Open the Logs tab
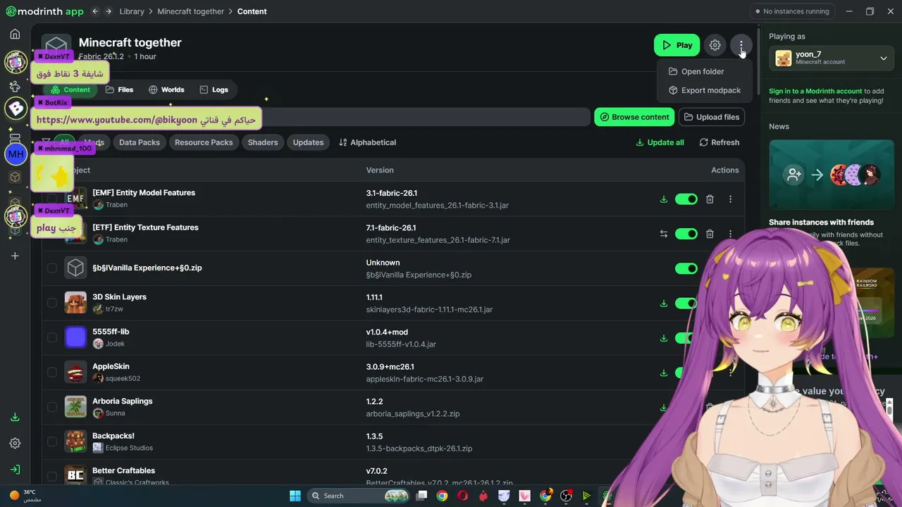The image size is (902, 507). click(214, 89)
